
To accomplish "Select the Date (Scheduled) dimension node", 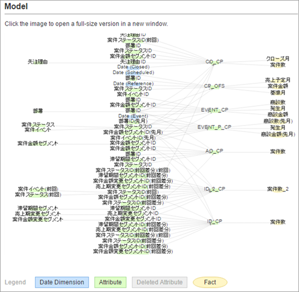I will pyautogui.click(x=134, y=72).
